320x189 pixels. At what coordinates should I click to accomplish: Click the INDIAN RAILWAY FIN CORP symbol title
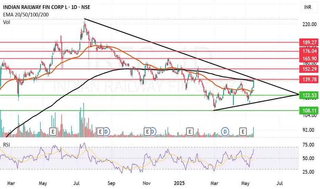47,7
